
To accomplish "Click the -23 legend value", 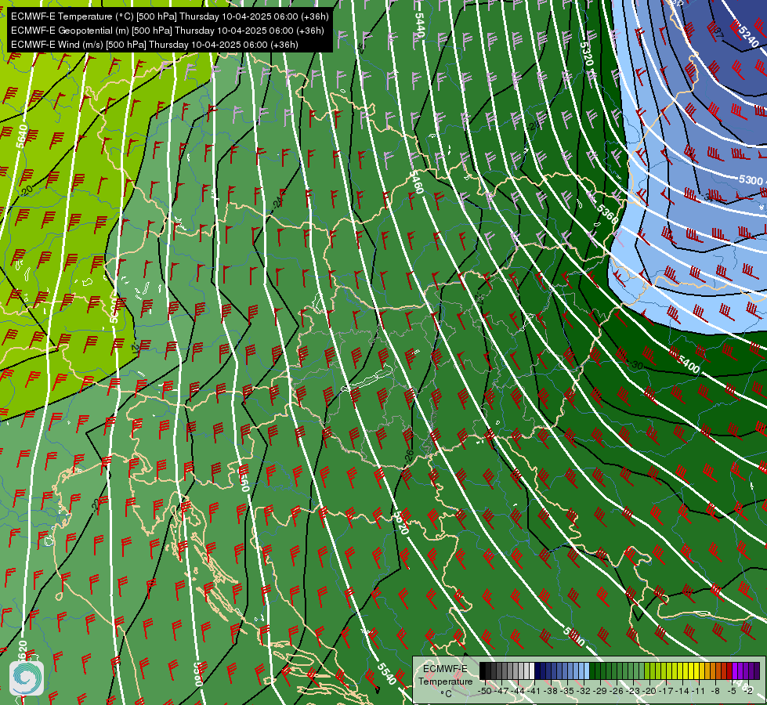I will coord(632,691).
